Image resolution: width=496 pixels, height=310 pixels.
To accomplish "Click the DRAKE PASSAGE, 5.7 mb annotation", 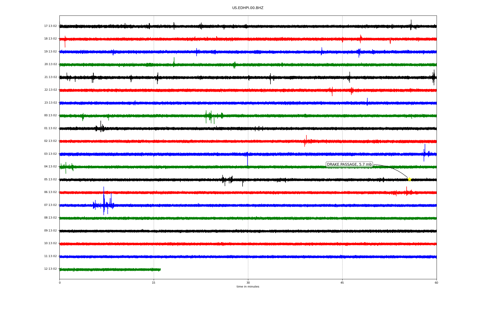I will tap(349, 165).
